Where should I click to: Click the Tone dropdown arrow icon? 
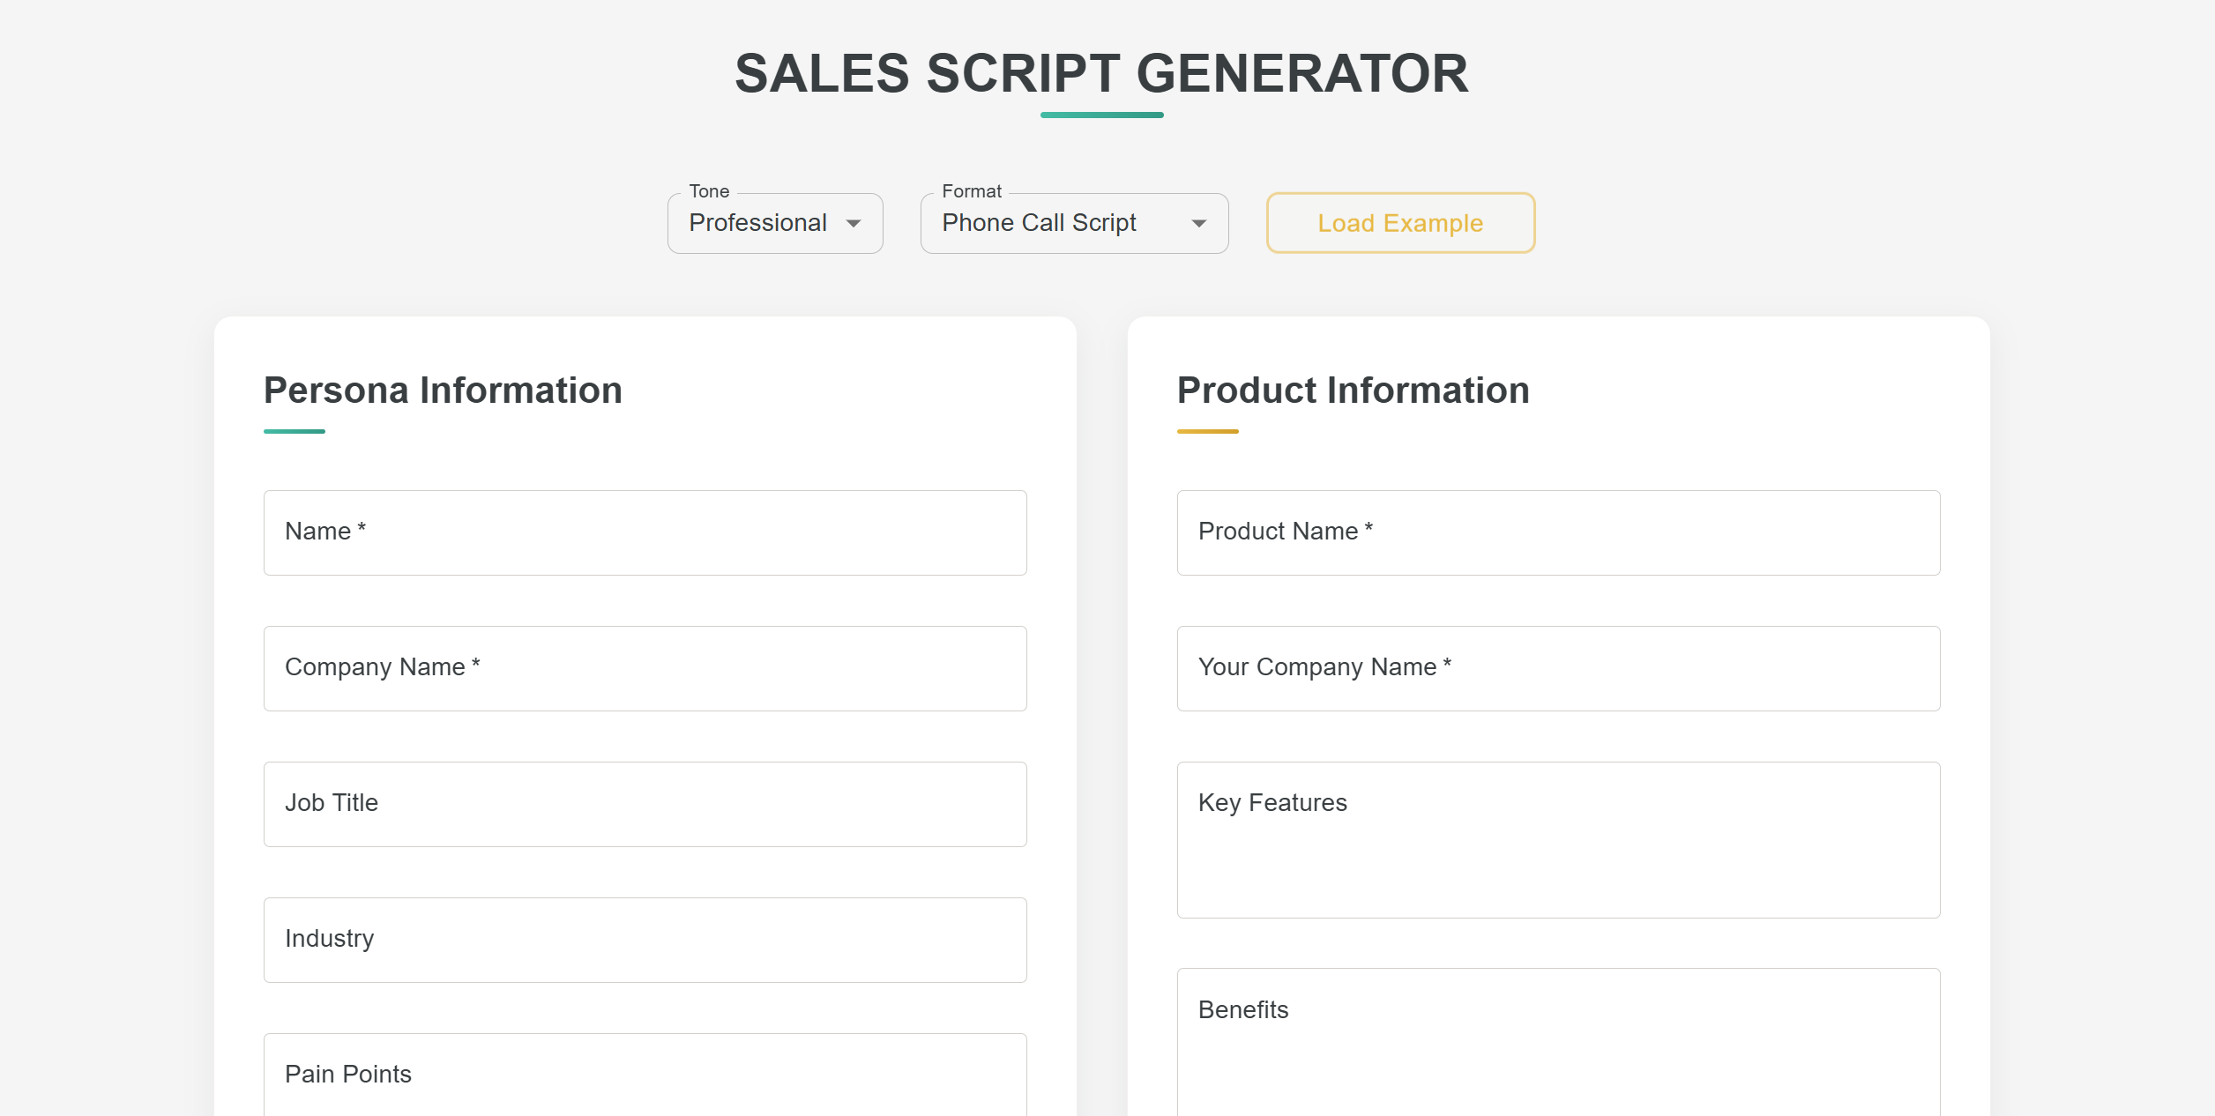point(853,224)
